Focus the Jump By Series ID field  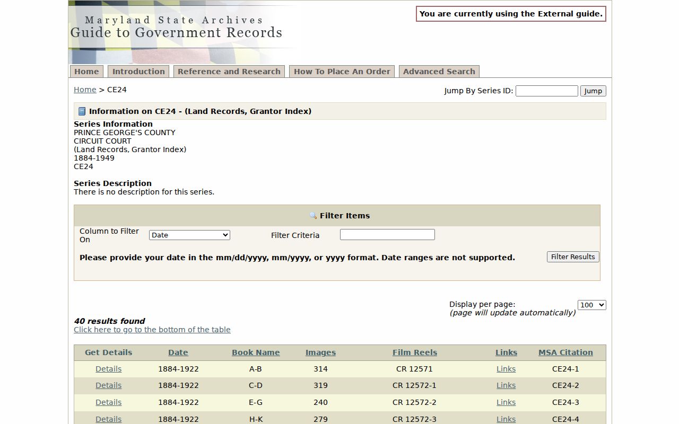(x=547, y=91)
